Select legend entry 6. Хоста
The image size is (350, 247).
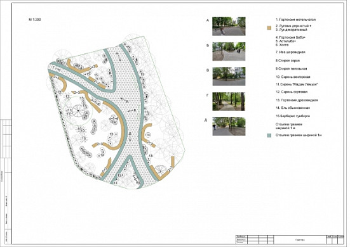(x=282, y=45)
